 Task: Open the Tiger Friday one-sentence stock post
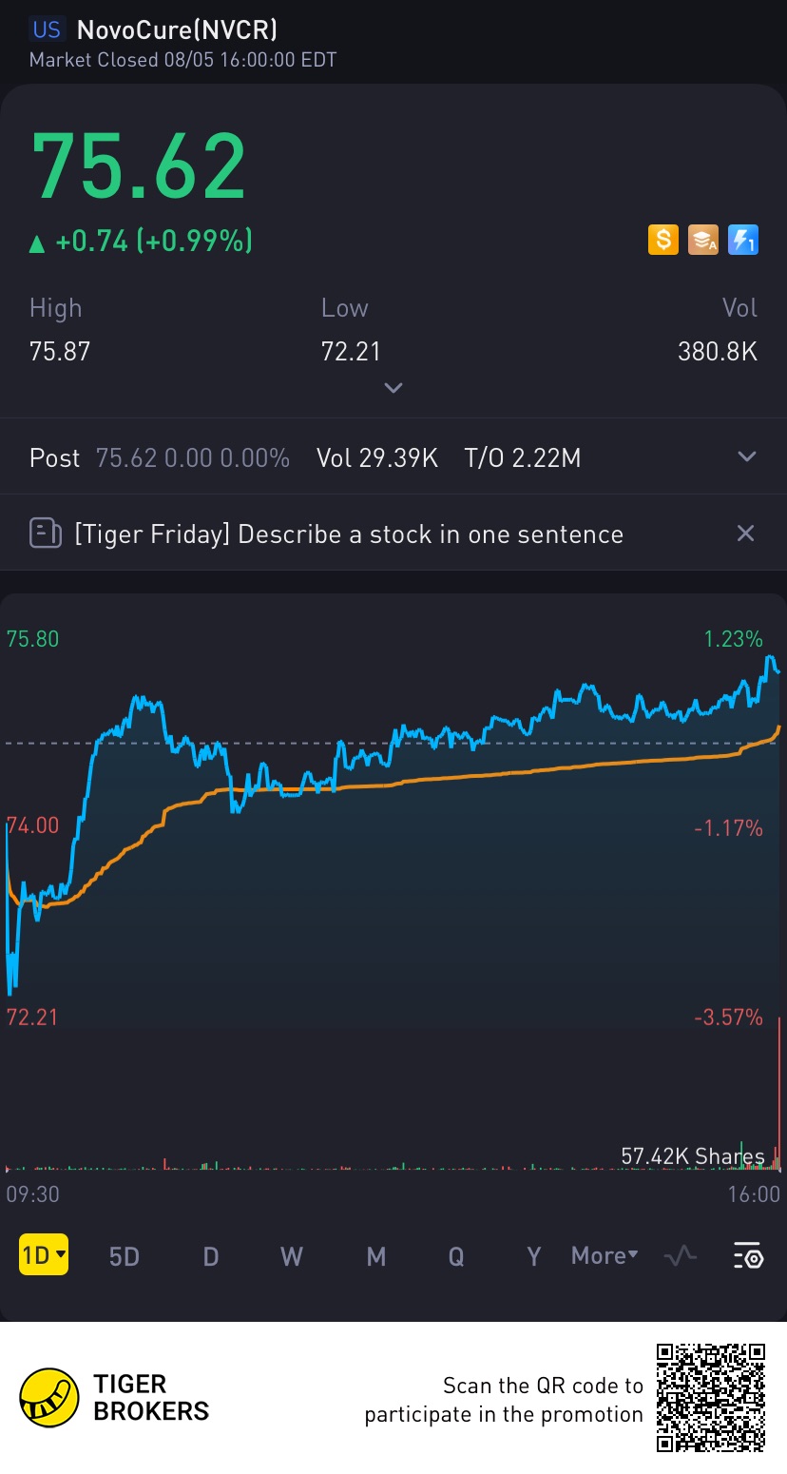click(348, 533)
